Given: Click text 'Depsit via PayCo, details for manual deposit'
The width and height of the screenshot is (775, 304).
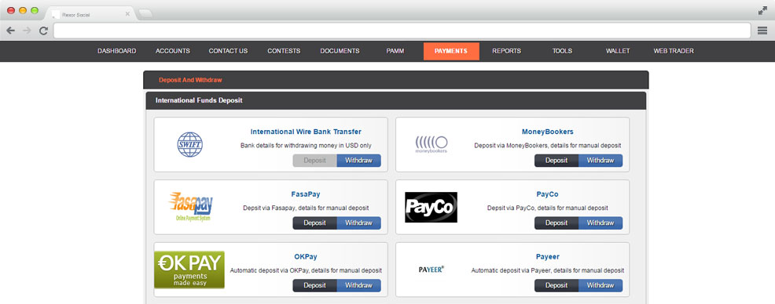Looking at the screenshot, I should pos(548,208).
